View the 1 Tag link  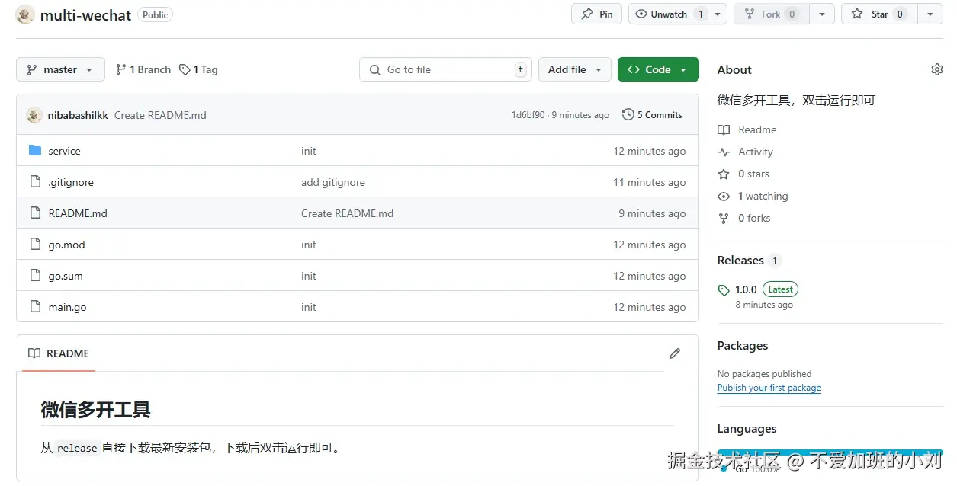(x=198, y=69)
